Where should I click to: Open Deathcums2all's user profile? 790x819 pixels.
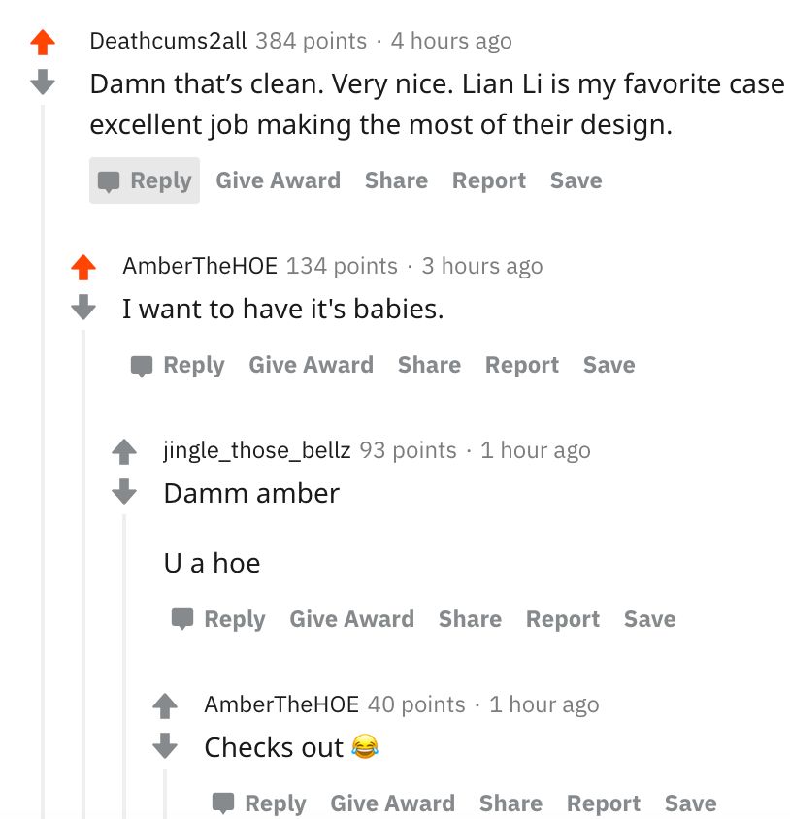point(168,41)
